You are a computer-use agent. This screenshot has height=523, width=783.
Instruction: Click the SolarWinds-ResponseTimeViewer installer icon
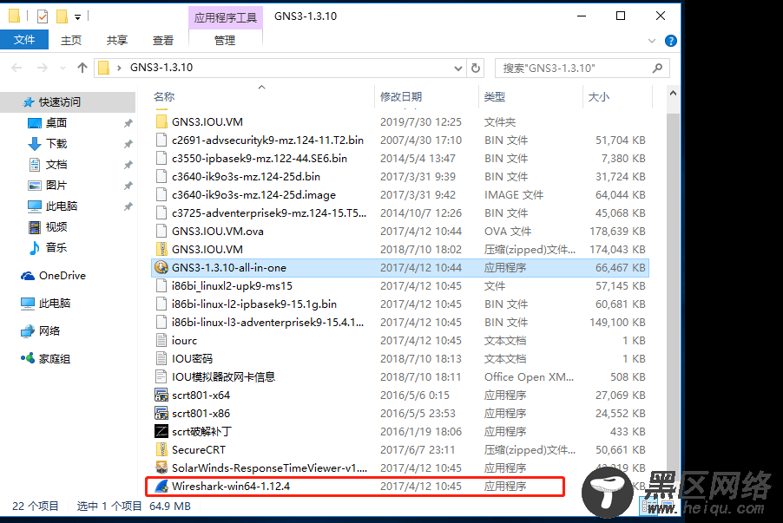click(x=161, y=467)
